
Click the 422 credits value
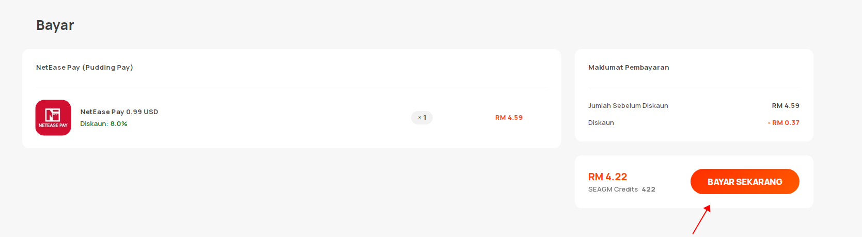coord(649,189)
